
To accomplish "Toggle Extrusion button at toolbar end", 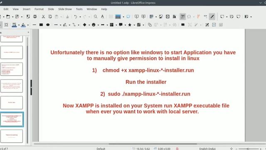I will 221,25.
